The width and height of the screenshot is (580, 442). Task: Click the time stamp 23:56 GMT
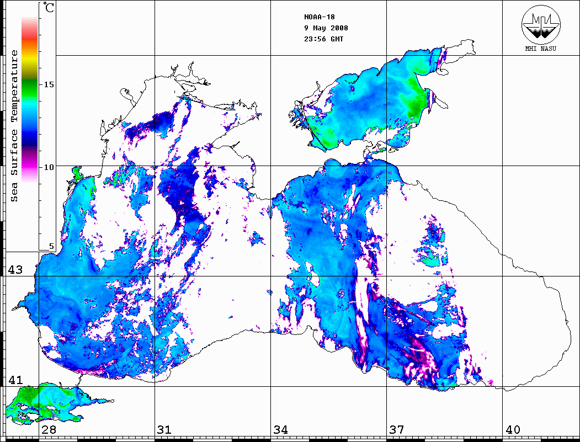pos(323,39)
